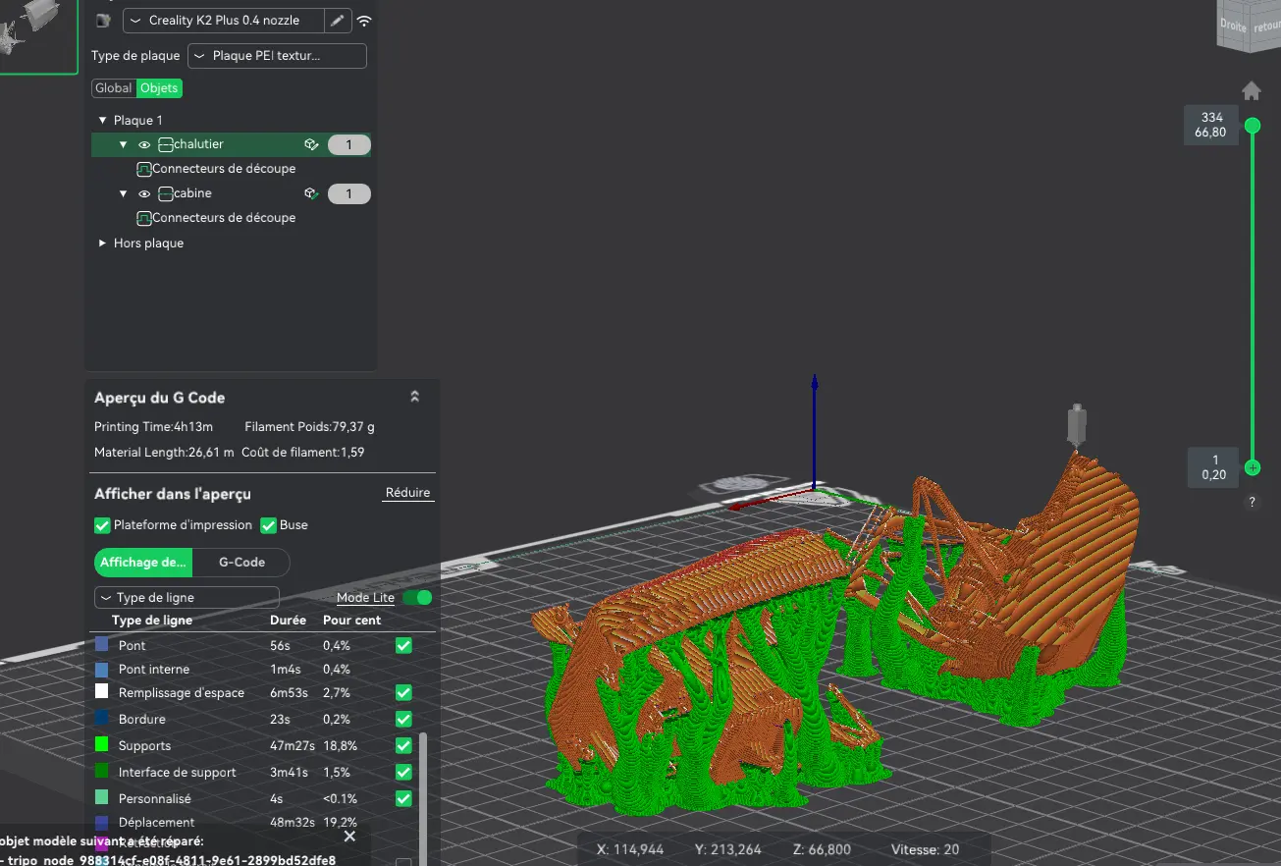Screen dimensions: 1281x866
Task: Uncheck the Supports line type visibility
Action: point(403,746)
